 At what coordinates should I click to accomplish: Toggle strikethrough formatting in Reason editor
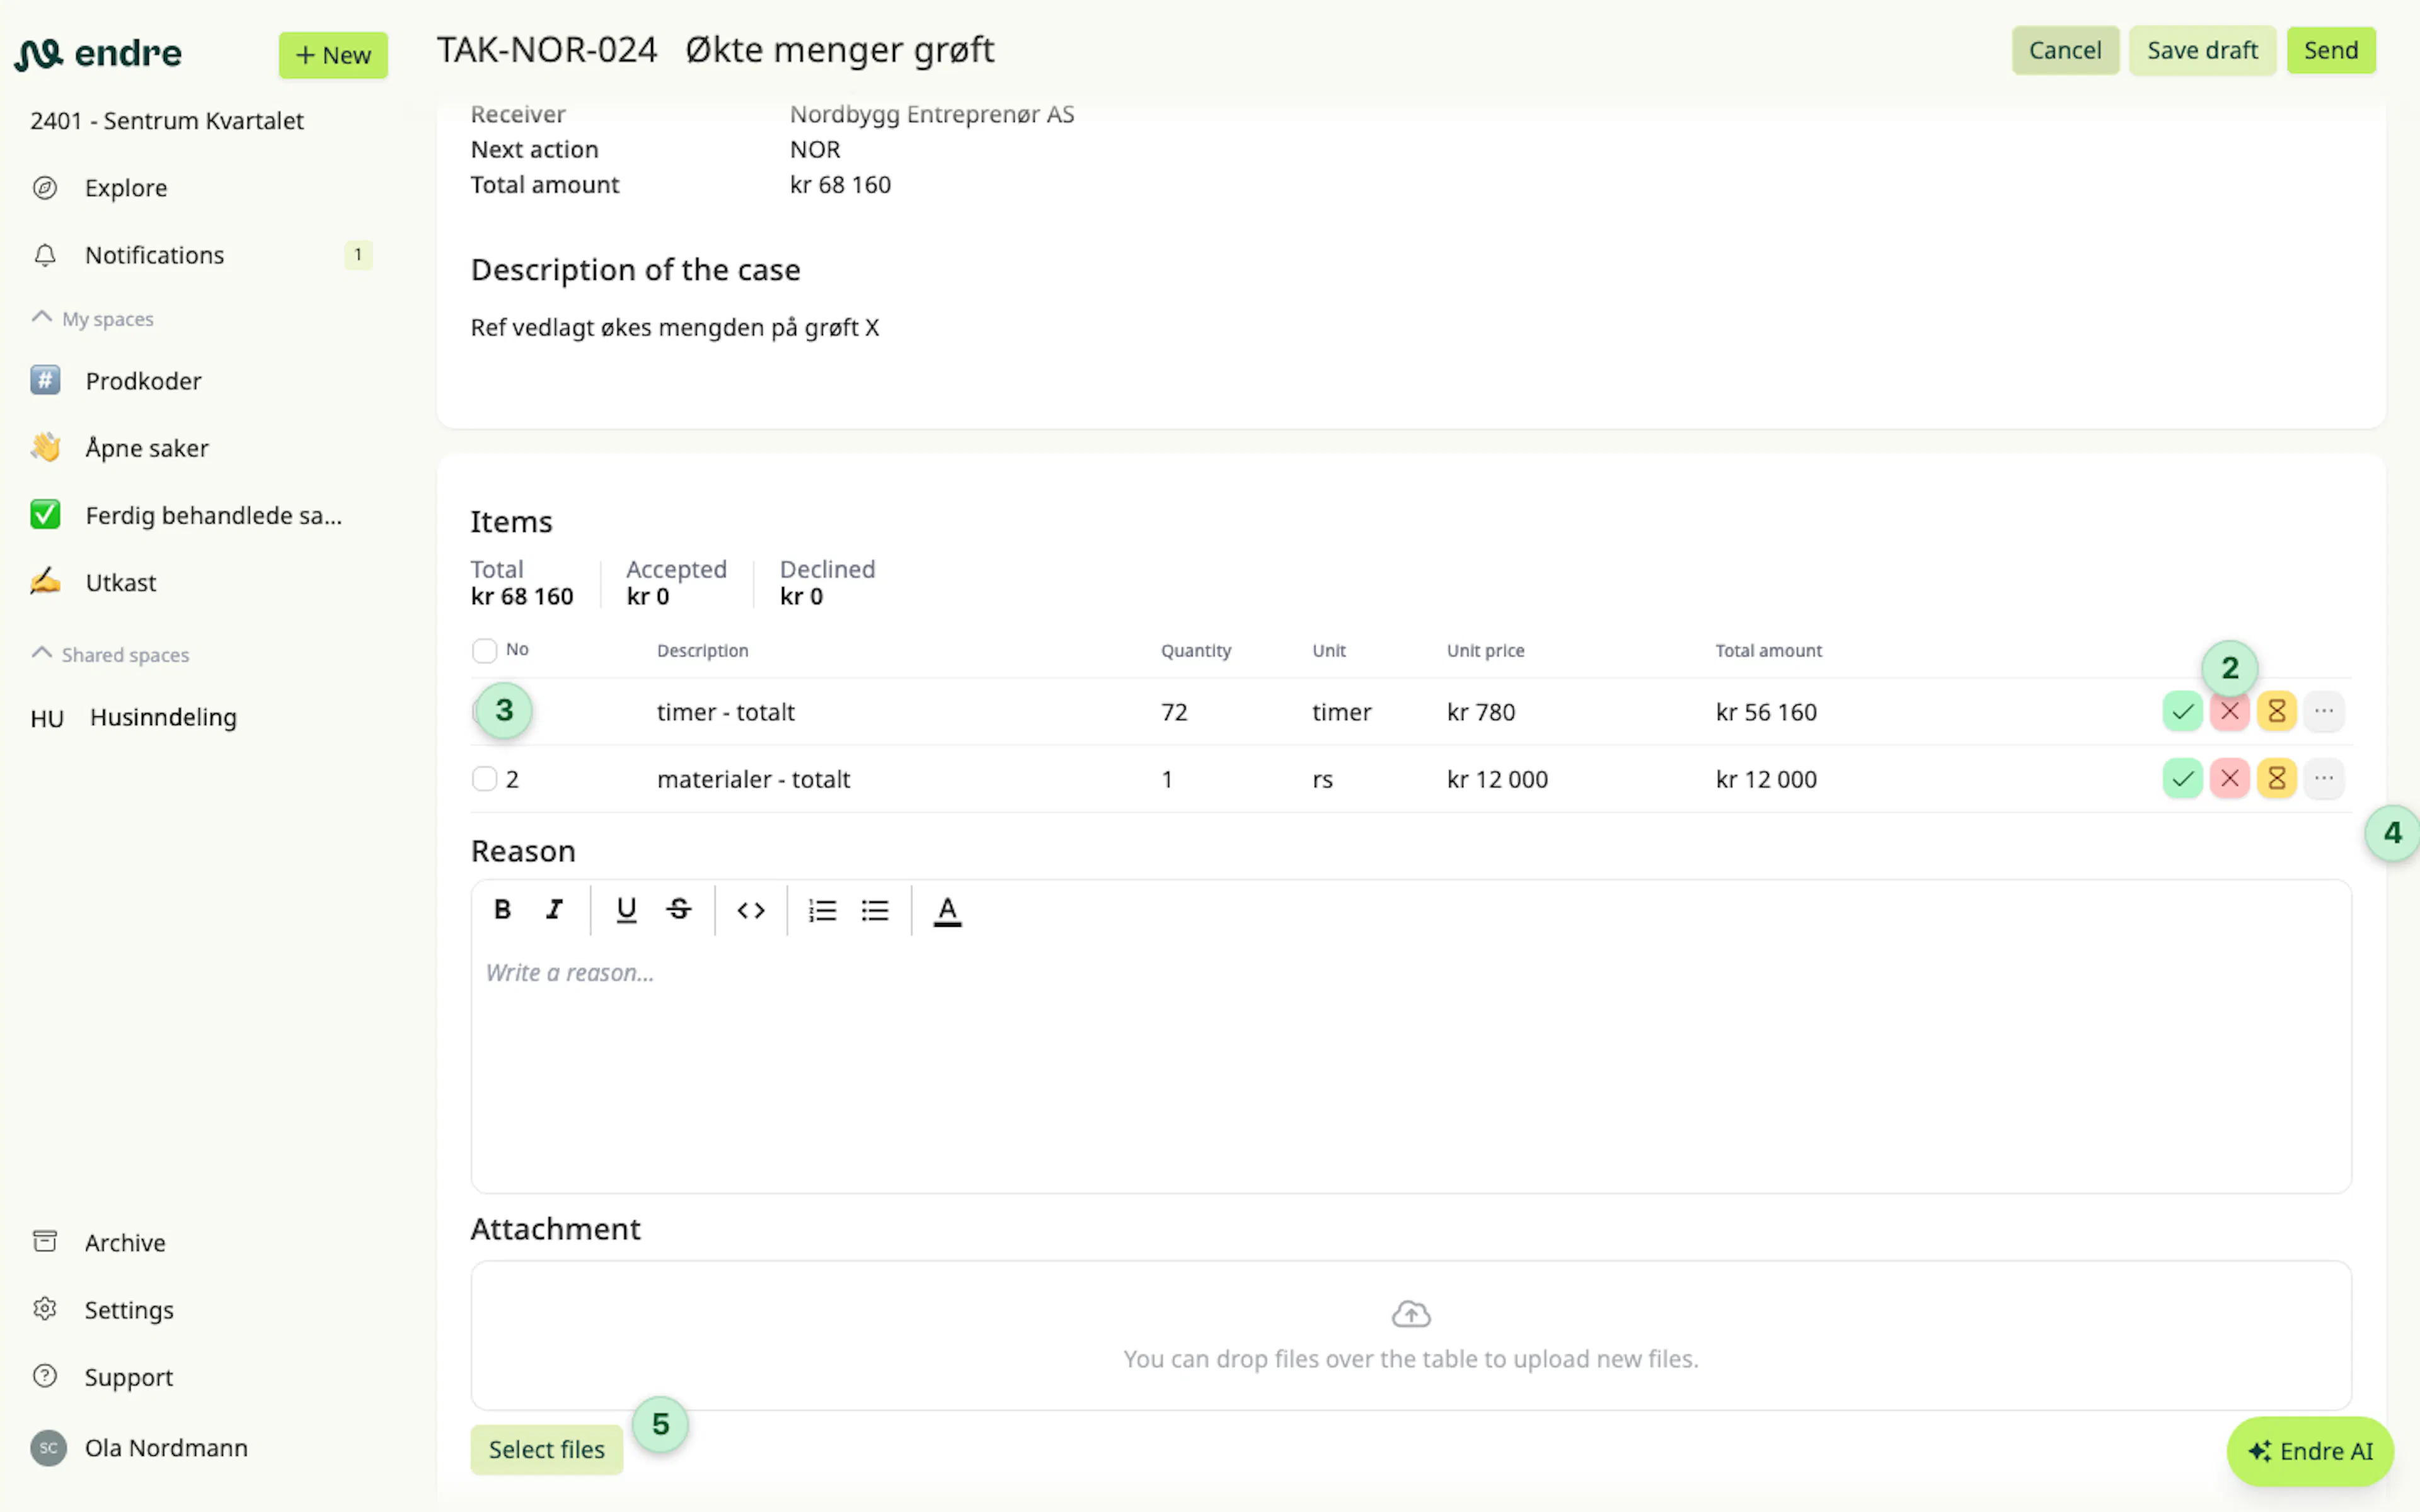(x=678, y=909)
